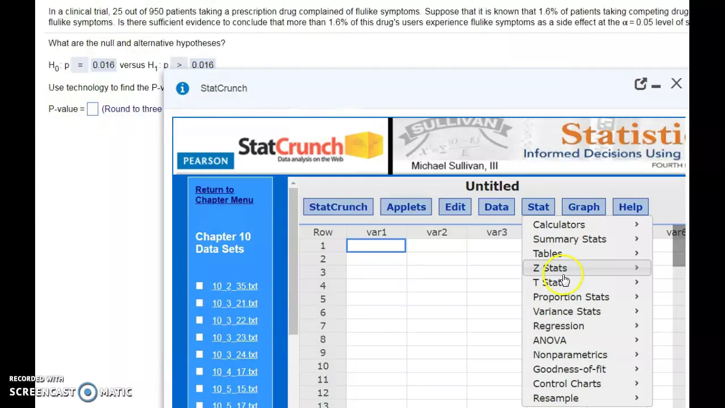Expand the T Stats submenu arrow

point(637,282)
